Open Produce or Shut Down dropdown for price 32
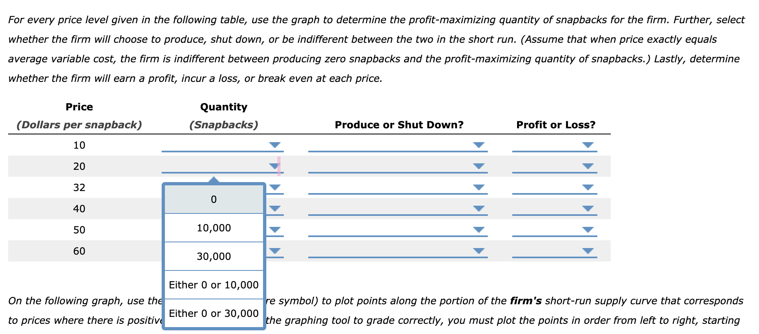The width and height of the screenshot is (759, 334). coord(479,187)
